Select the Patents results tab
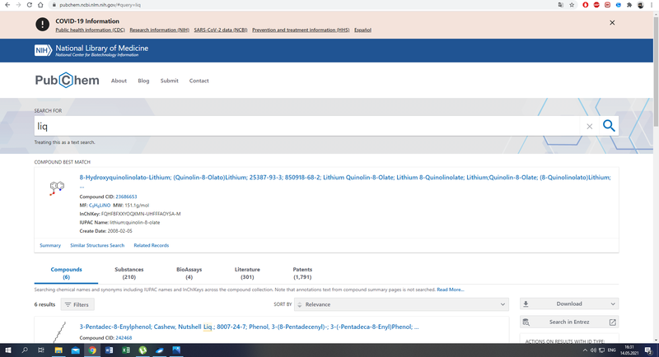659x357 pixels. 302,272
